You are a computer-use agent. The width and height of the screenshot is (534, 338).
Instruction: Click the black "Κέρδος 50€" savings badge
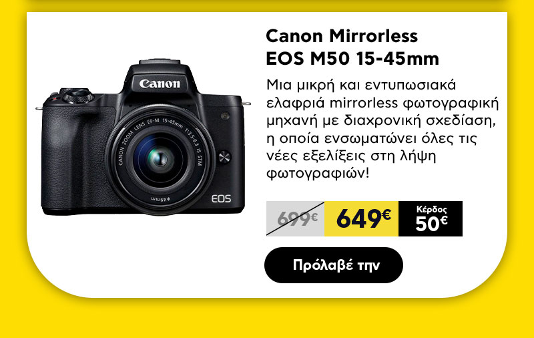[x=431, y=218]
